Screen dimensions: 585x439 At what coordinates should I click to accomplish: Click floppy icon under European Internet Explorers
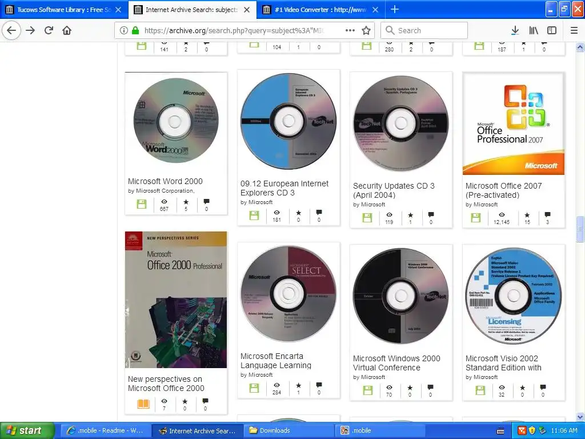254,215
